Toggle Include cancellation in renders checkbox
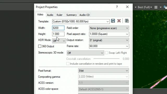Screen dimensions: 167x94 68,64
